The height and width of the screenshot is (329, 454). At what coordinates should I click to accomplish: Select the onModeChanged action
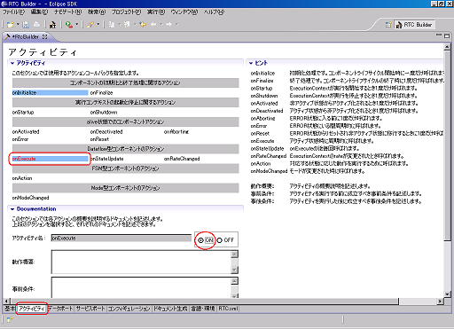point(31,198)
